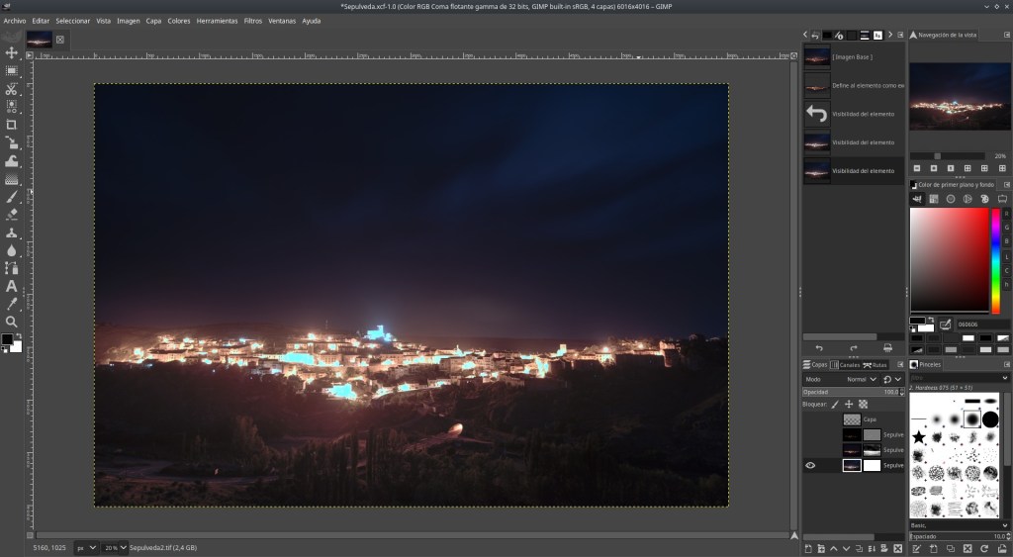The image size is (1013, 557).
Task: Activate the Zoom magnifier tool
Action: click(12, 322)
